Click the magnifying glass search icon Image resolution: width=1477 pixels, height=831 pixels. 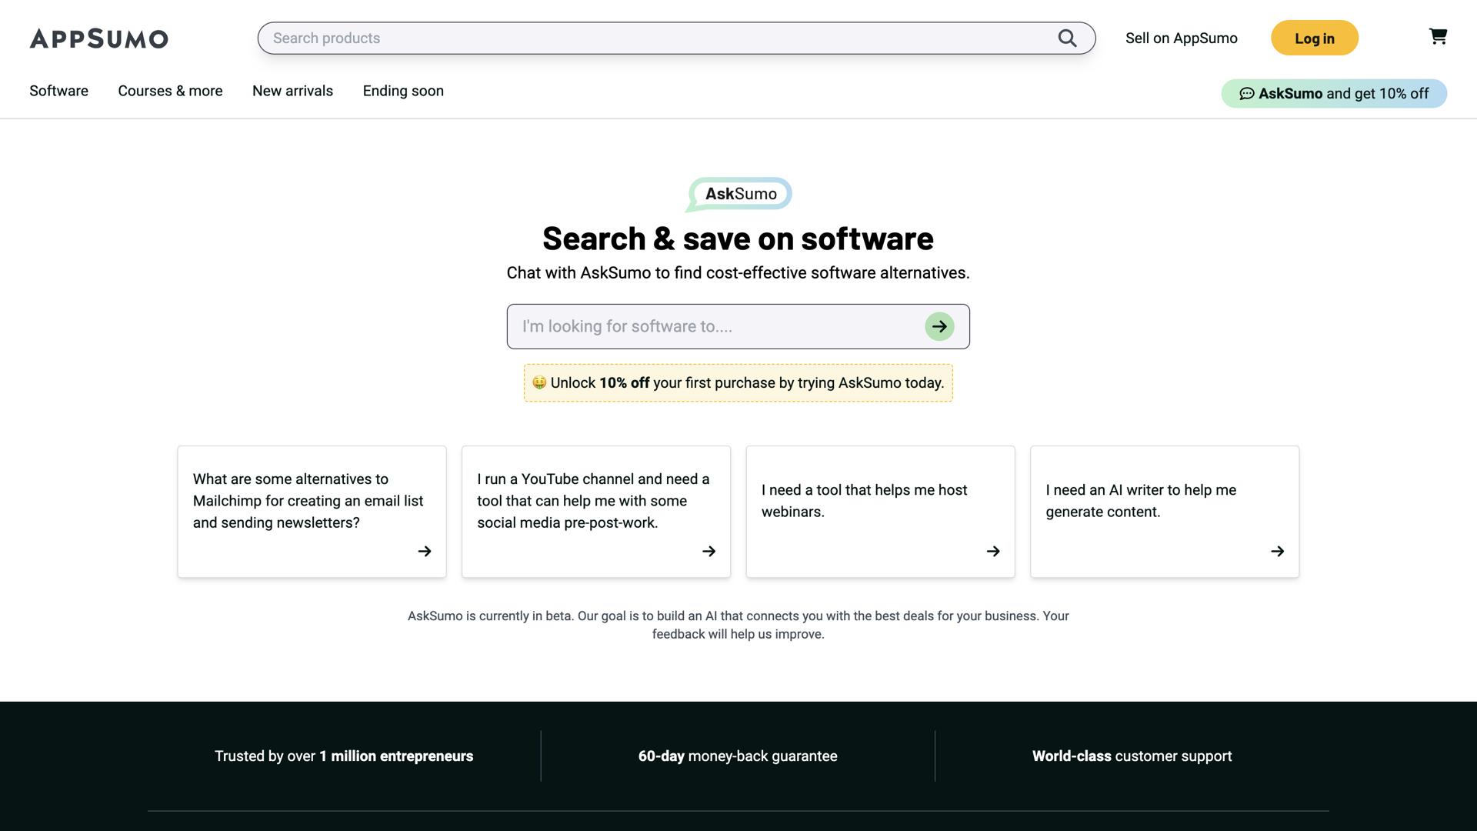coord(1067,38)
